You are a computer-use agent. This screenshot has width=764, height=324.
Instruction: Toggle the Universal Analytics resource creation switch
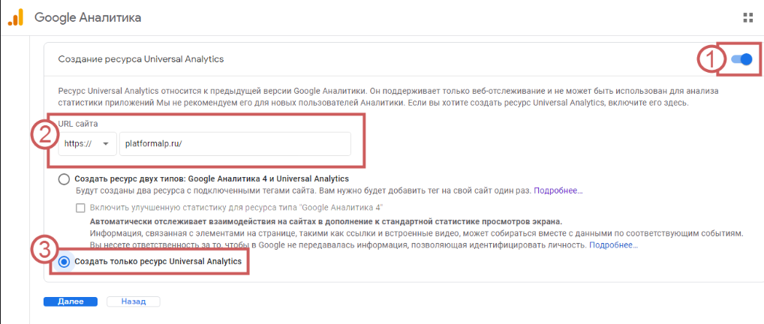point(741,59)
